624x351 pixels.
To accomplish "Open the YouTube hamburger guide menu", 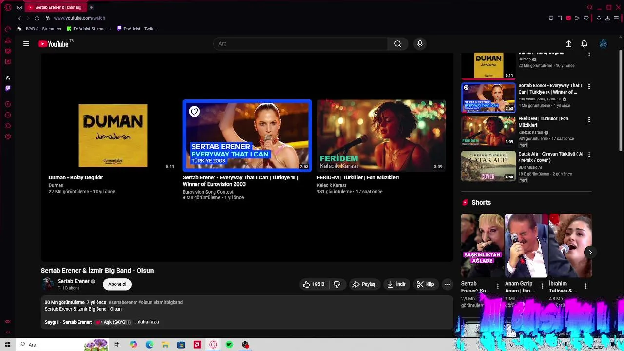I will pyautogui.click(x=26, y=44).
